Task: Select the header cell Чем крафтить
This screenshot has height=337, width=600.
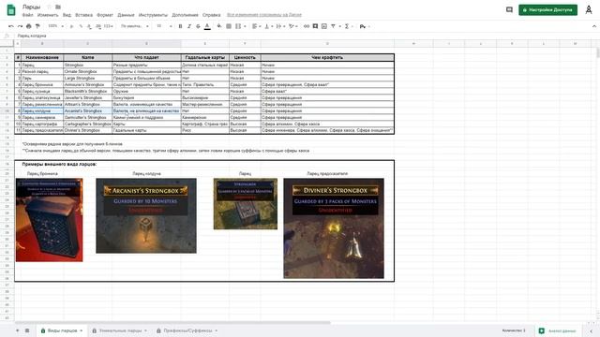Action: [327, 57]
